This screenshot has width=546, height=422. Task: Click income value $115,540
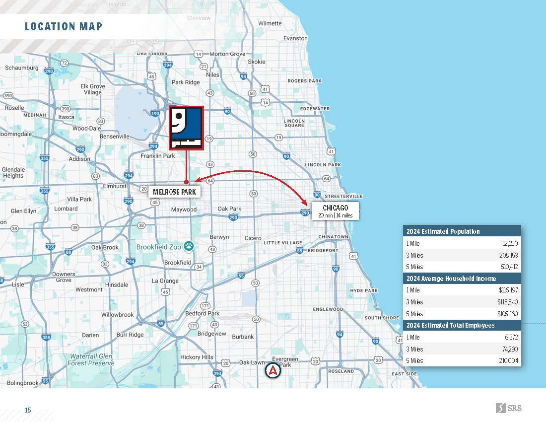coord(508,302)
